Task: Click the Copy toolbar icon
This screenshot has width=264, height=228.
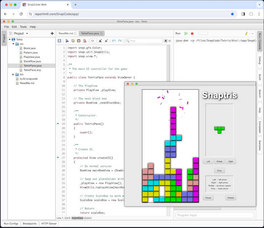Action: [x=73, y=41]
